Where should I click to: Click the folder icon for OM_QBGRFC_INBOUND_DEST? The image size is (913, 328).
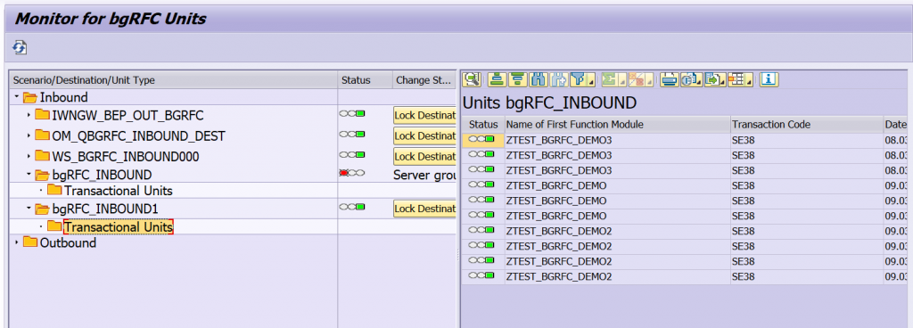[42, 135]
